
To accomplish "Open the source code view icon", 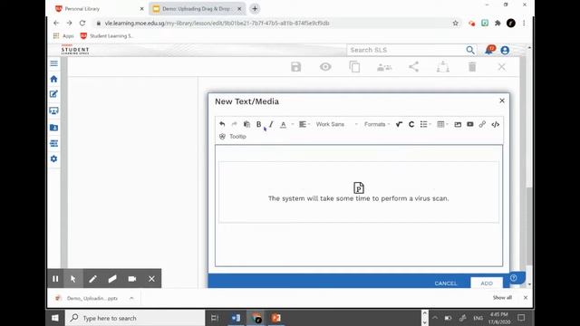I will click(496, 124).
